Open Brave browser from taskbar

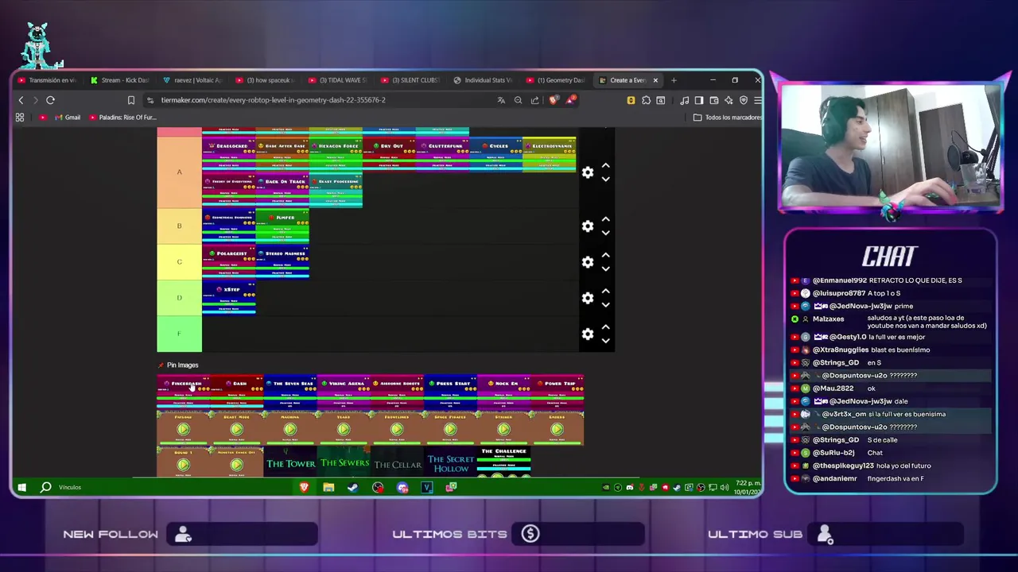coord(304,487)
